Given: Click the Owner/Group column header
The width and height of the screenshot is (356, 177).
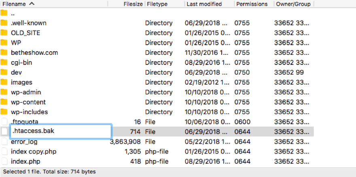Looking at the screenshot, I should pos(293,4).
